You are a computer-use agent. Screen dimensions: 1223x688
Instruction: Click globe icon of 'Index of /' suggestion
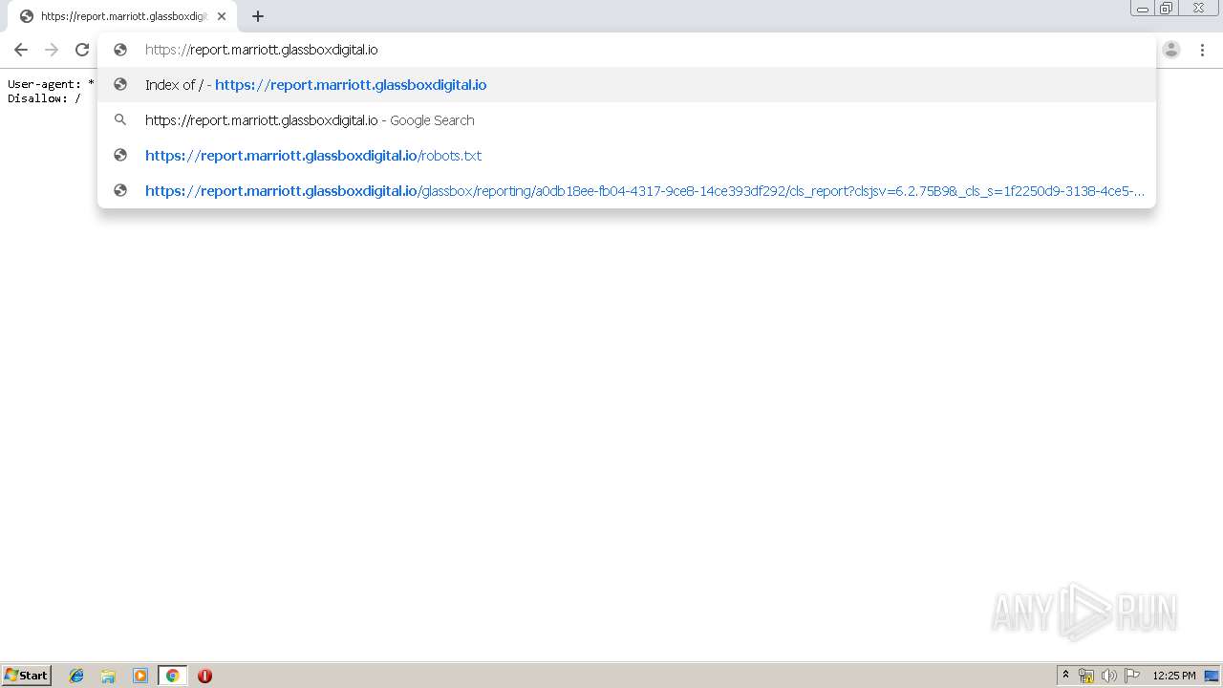(x=120, y=85)
